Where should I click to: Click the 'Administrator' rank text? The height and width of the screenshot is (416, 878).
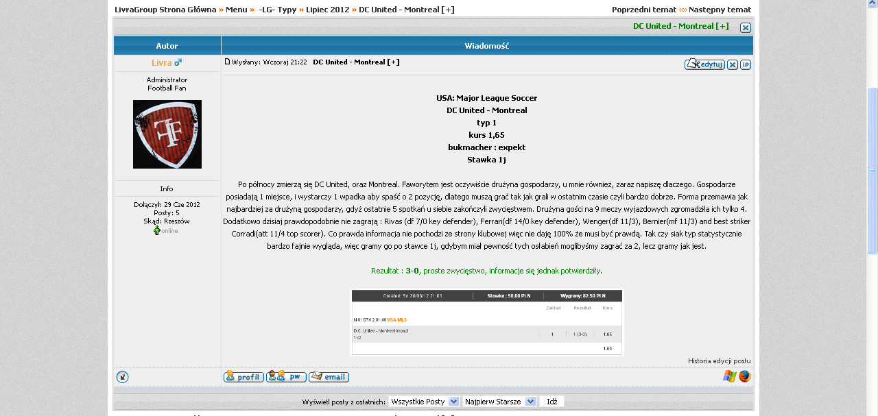167,80
